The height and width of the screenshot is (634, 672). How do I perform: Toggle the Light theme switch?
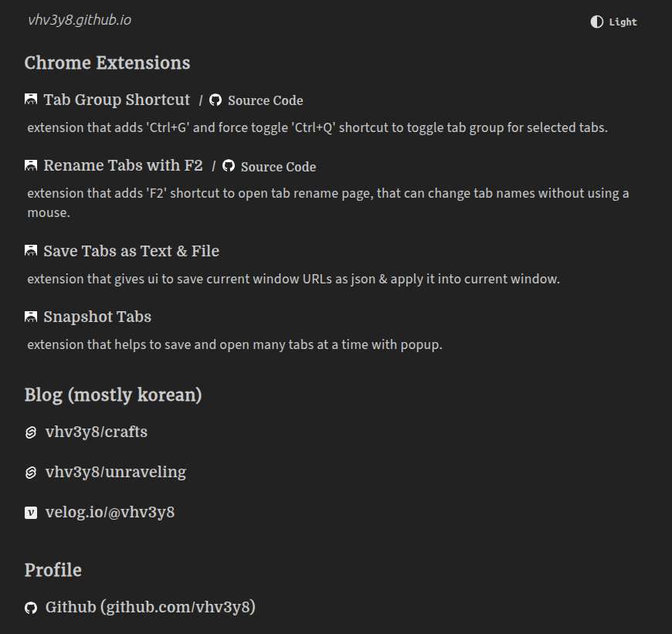(614, 22)
